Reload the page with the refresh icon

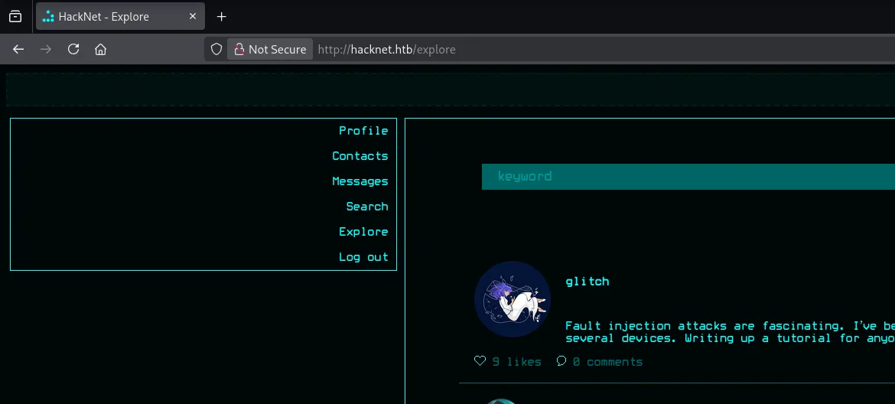coord(73,49)
